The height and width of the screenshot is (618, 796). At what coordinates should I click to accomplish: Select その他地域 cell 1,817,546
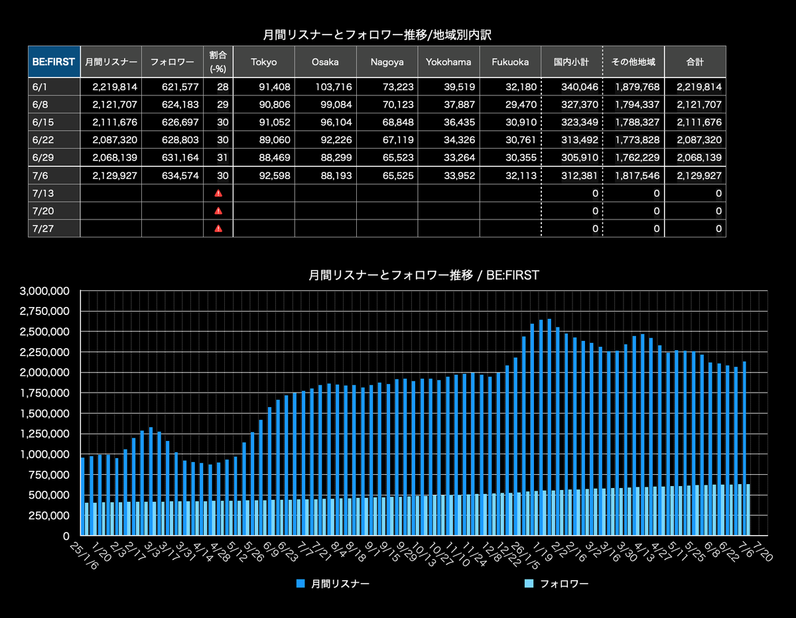(633, 176)
